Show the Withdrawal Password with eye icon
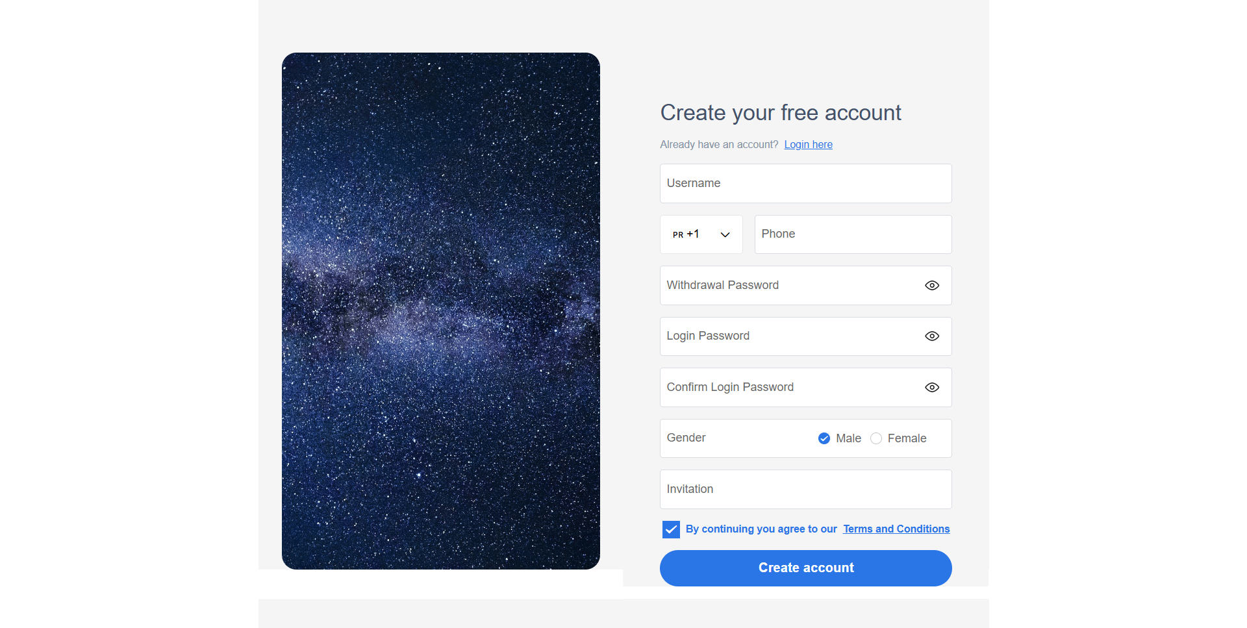The height and width of the screenshot is (628, 1247). pos(932,286)
